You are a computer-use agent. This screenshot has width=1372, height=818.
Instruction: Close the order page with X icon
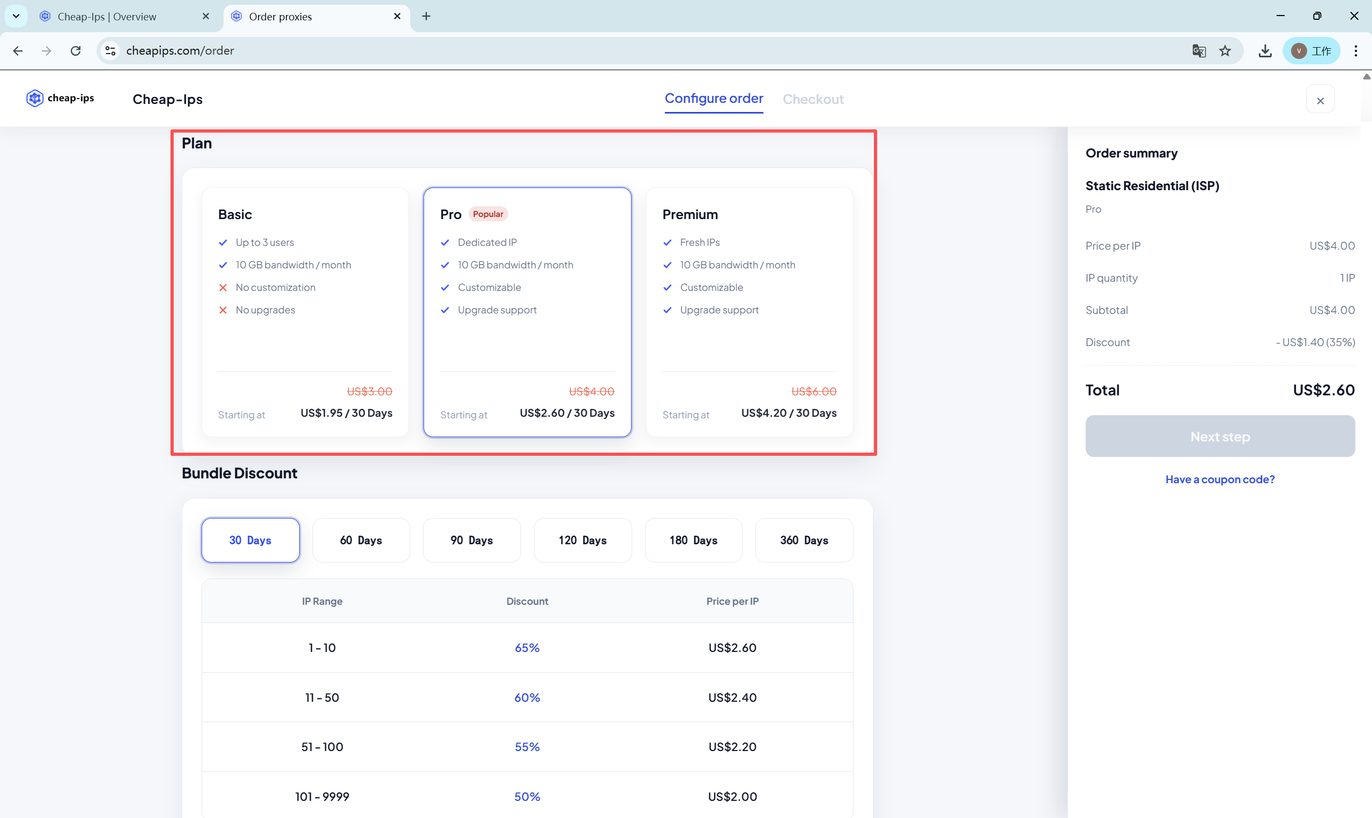(x=1320, y=100)
